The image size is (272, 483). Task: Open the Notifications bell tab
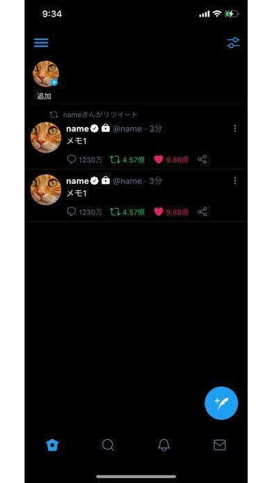[164, 445]
